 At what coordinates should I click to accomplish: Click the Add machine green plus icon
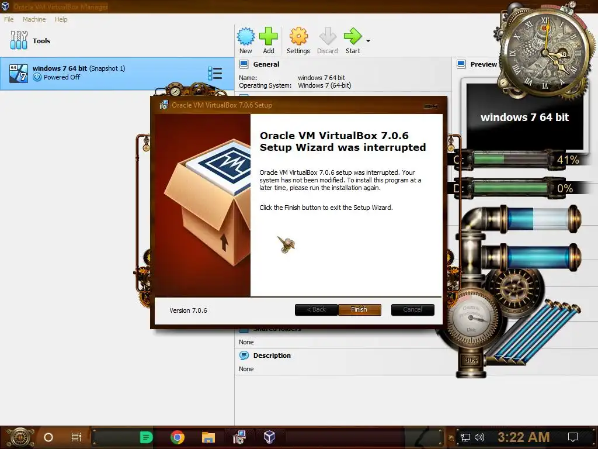[269, 36]
